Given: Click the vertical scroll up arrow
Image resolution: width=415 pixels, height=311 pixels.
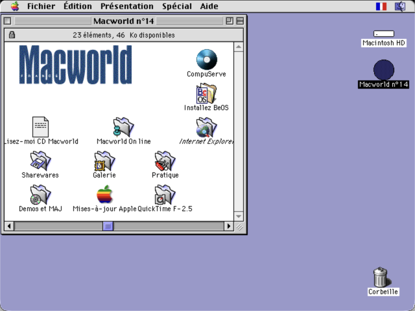Looking at the screenshot, I should pyautogui.click(x=239, y=47).
